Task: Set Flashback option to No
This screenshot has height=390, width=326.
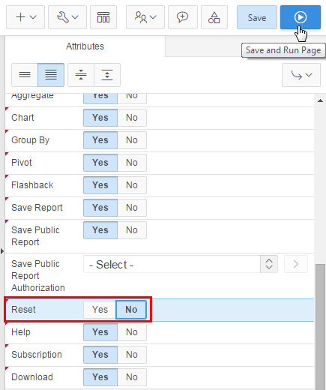Action: 132,185
